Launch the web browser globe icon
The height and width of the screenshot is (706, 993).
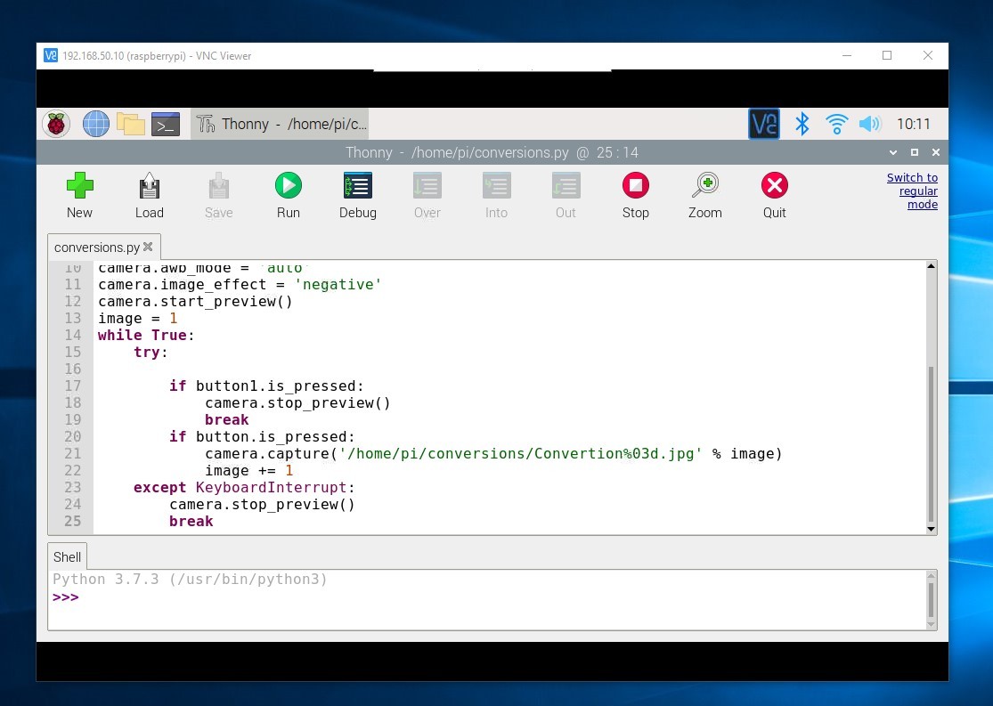(96, 124)
